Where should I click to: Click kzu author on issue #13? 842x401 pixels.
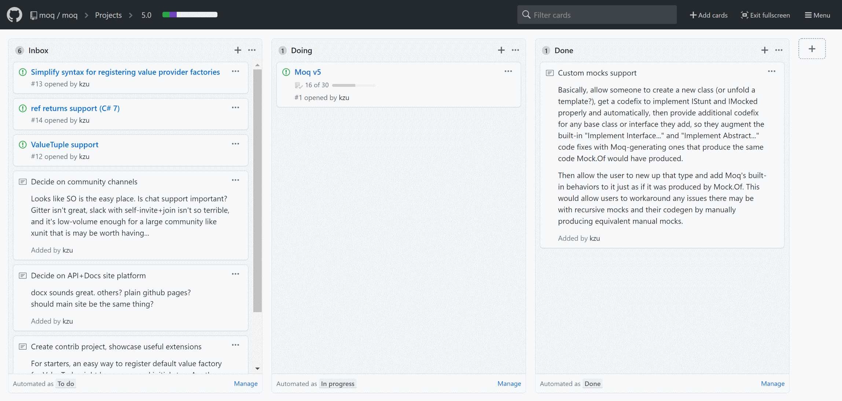tap(84, 84)
